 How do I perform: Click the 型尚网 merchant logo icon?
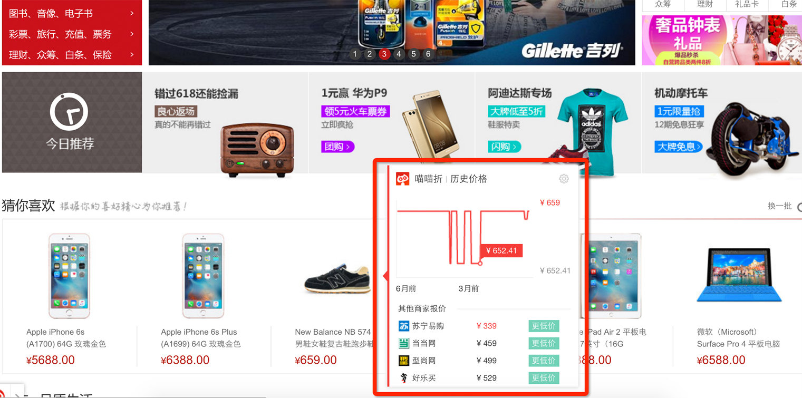tap(403, 361)
